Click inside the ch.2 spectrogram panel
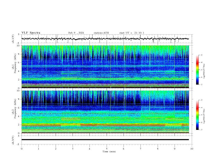The width and height of the screenshot is (216, 167). coord(105,112)
